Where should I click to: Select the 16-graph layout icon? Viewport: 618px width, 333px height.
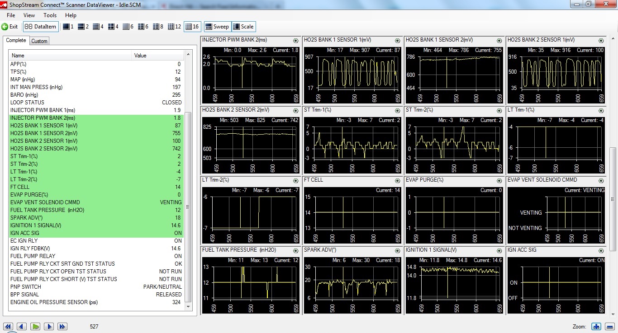[x=192, y=27]
